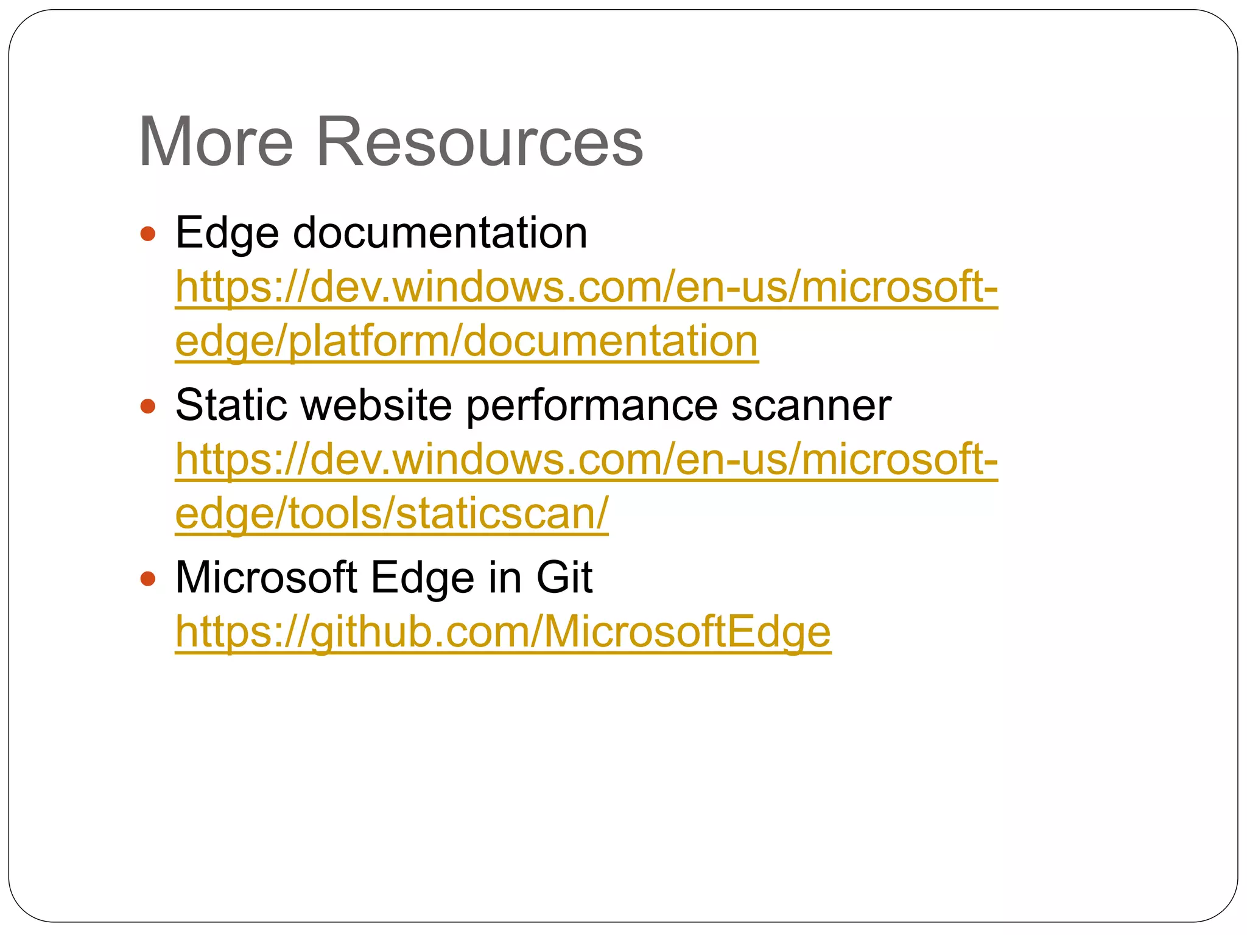Click the word "Git" in third bullet
1247x935 pixels.
[564, 577]
